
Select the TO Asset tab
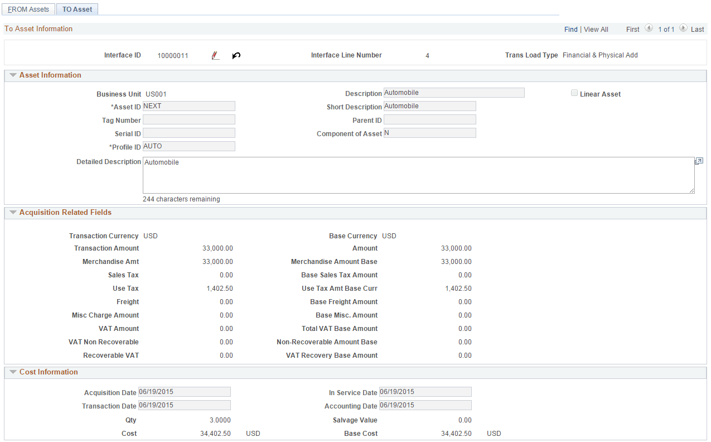click(x=77, y=9)
